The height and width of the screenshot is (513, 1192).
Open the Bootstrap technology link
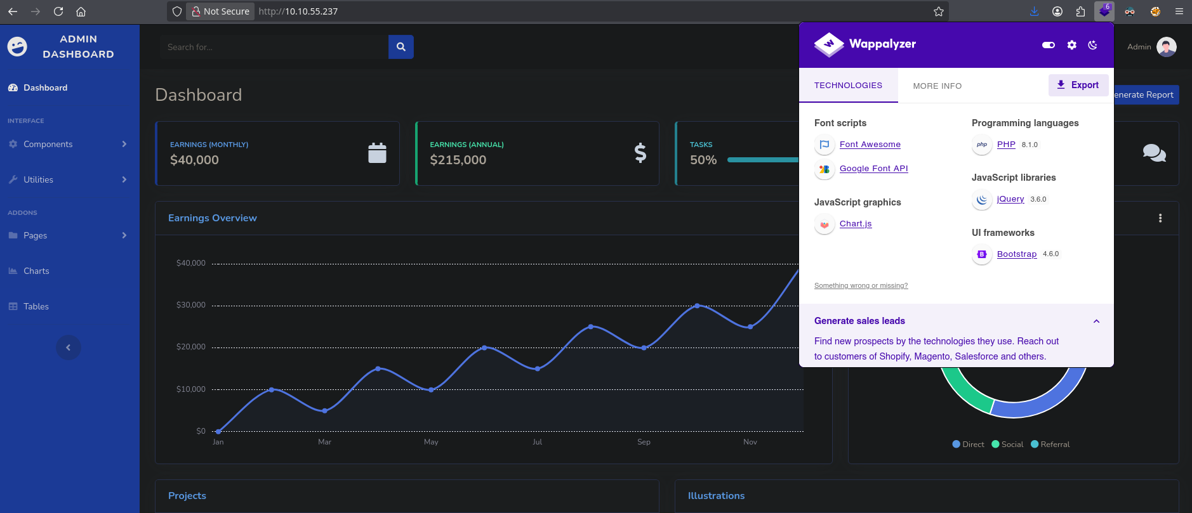coord(1016,254)
